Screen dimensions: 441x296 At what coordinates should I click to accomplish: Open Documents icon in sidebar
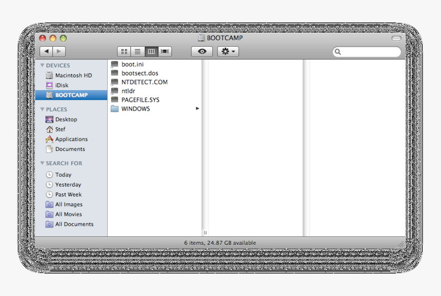(50, 149)
